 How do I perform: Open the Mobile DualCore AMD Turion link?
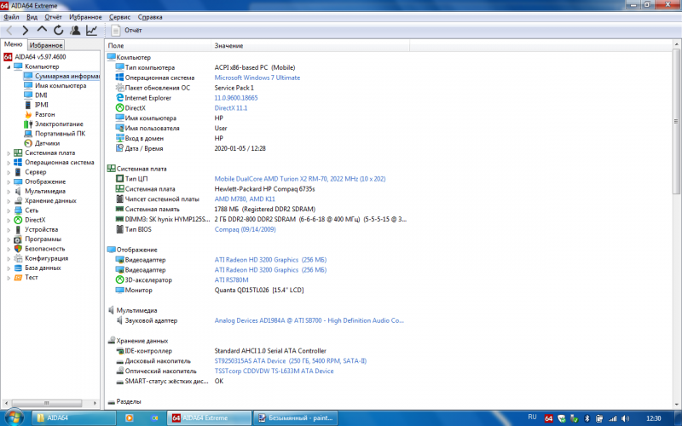tap(300, 179)
